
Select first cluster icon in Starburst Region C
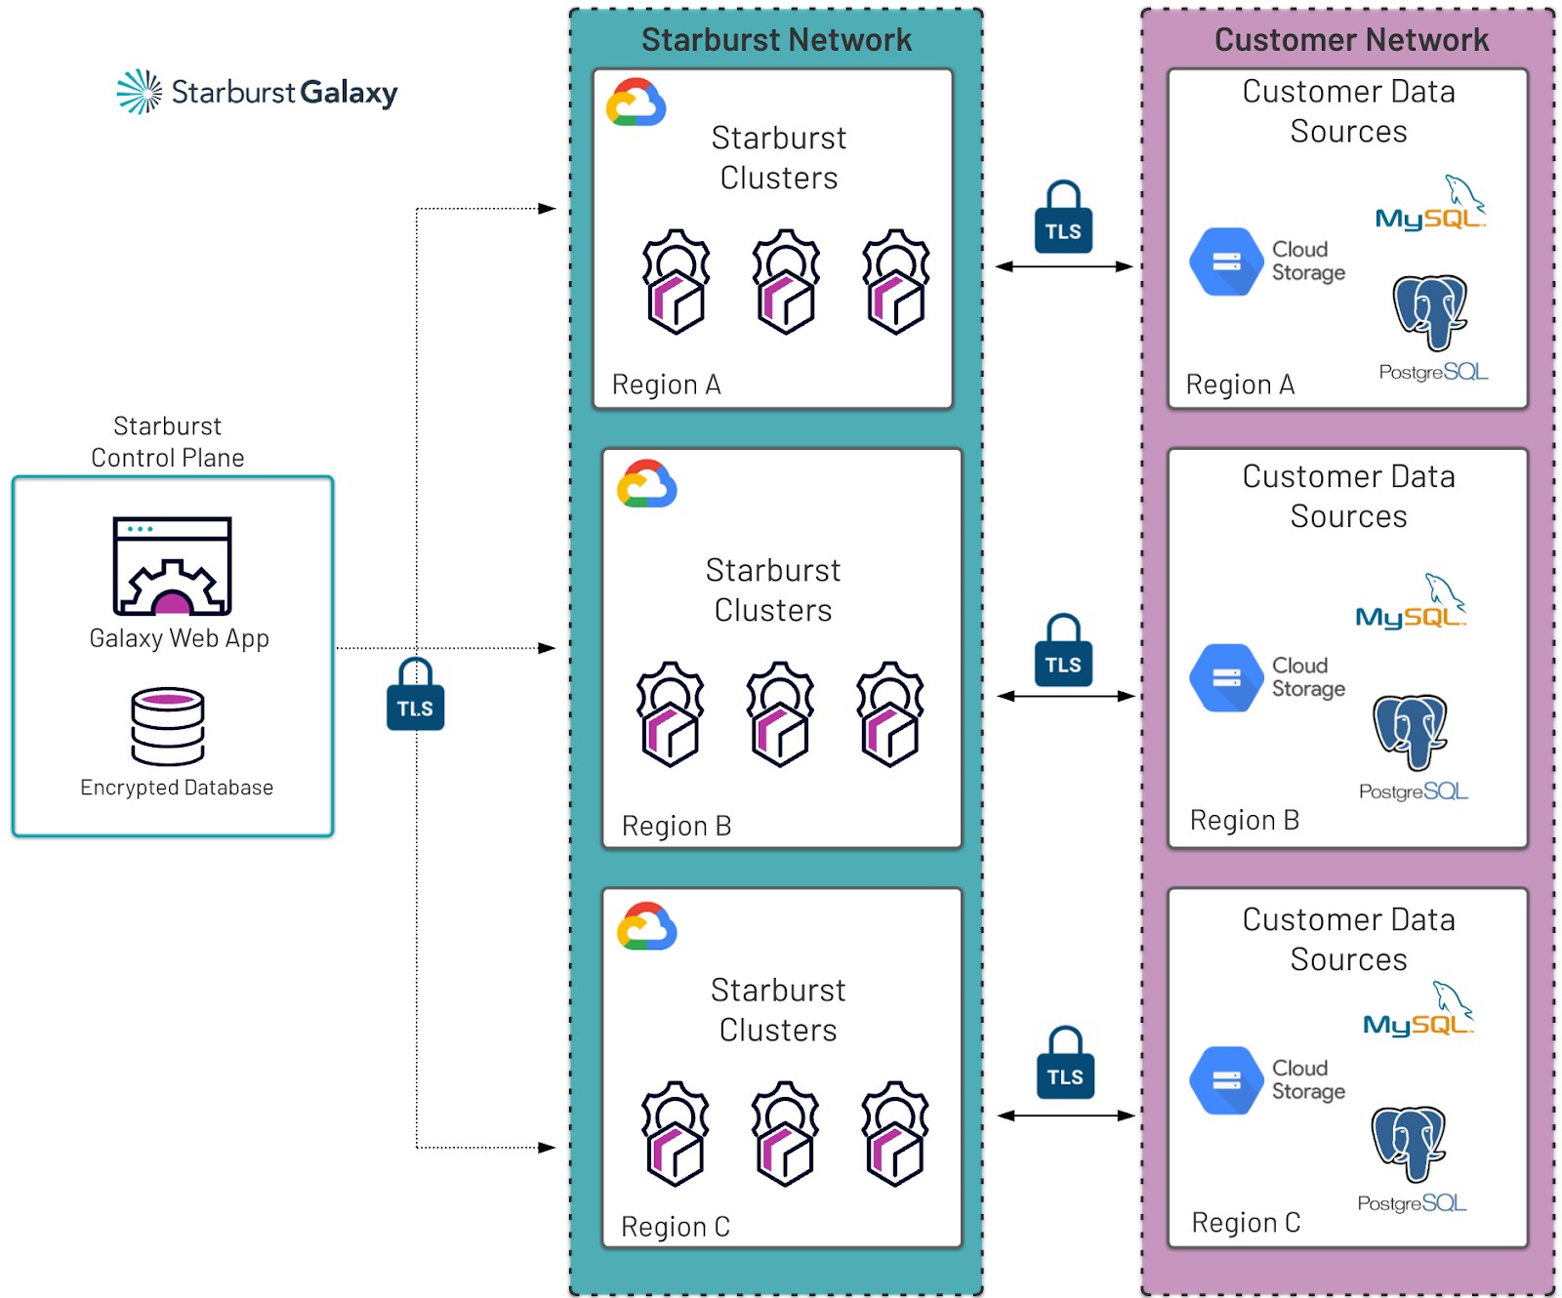point(675,1134)
